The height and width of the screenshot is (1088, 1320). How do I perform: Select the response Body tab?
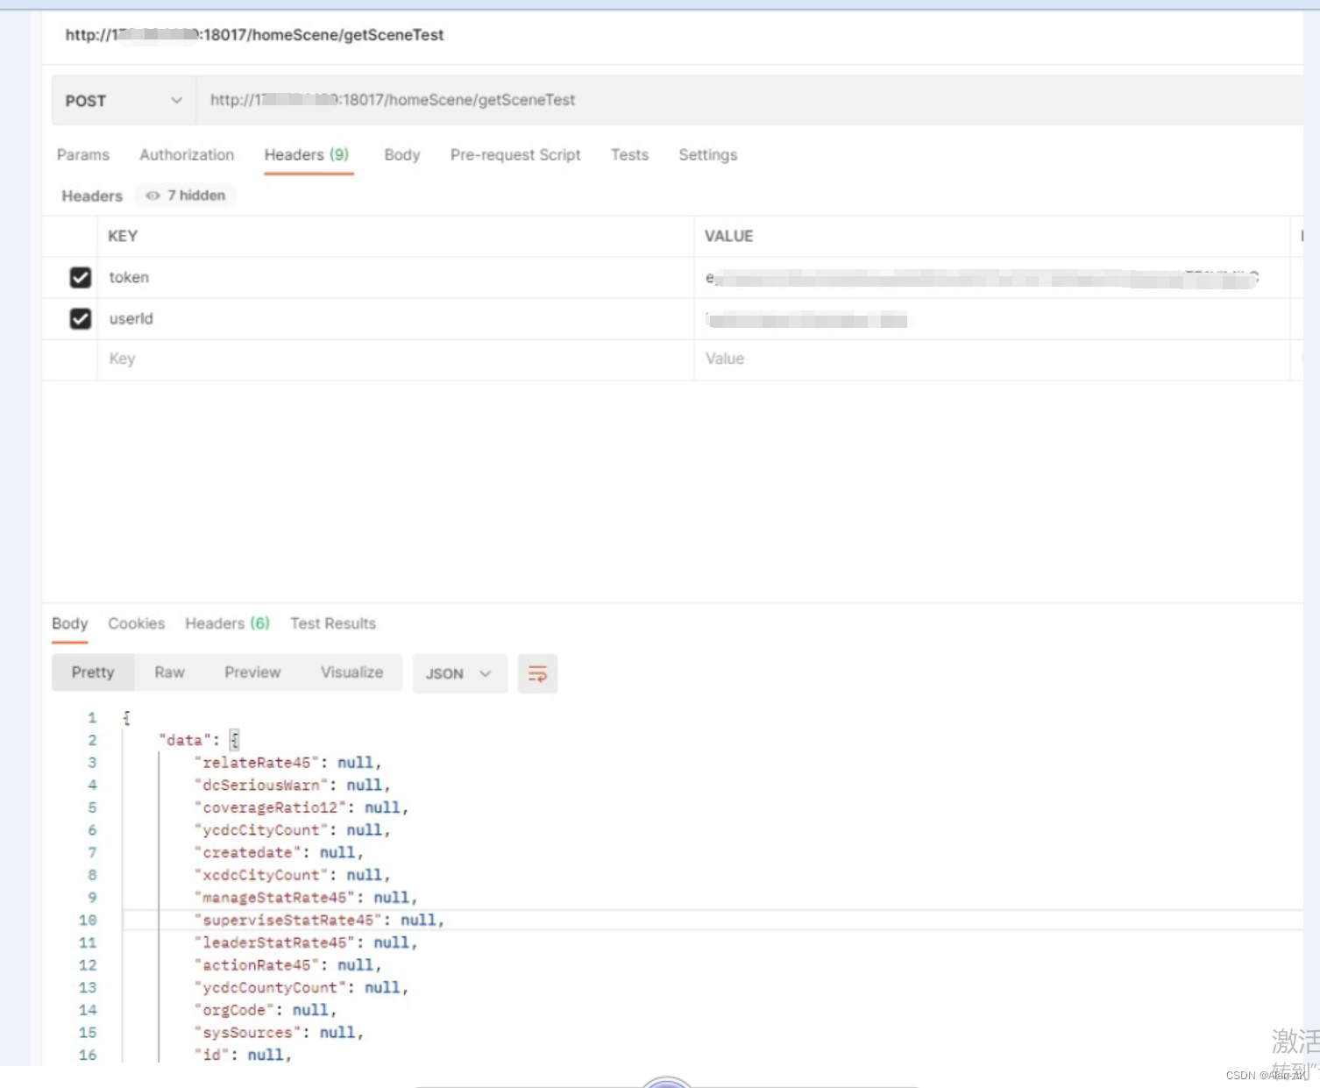(70, 623)
